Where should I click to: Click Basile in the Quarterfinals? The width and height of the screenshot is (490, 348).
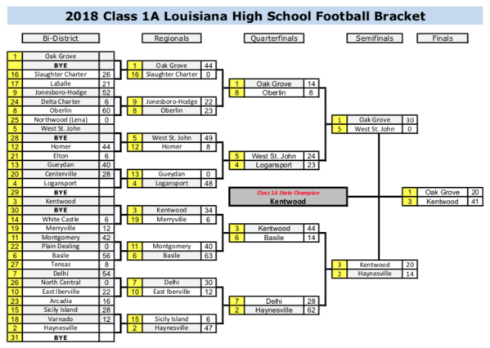tap(274, 238)
